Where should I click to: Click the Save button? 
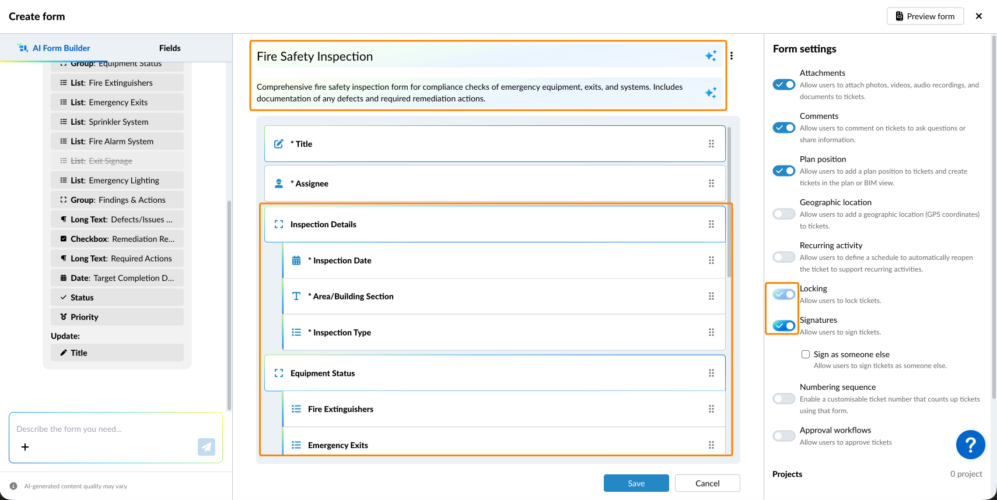click(636, 483)
